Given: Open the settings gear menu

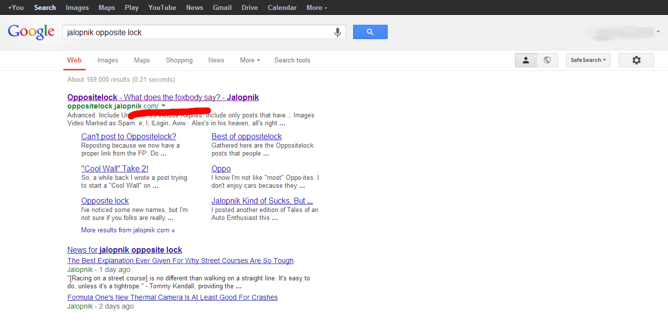Looking at the screenshot, I should (636, 60).
